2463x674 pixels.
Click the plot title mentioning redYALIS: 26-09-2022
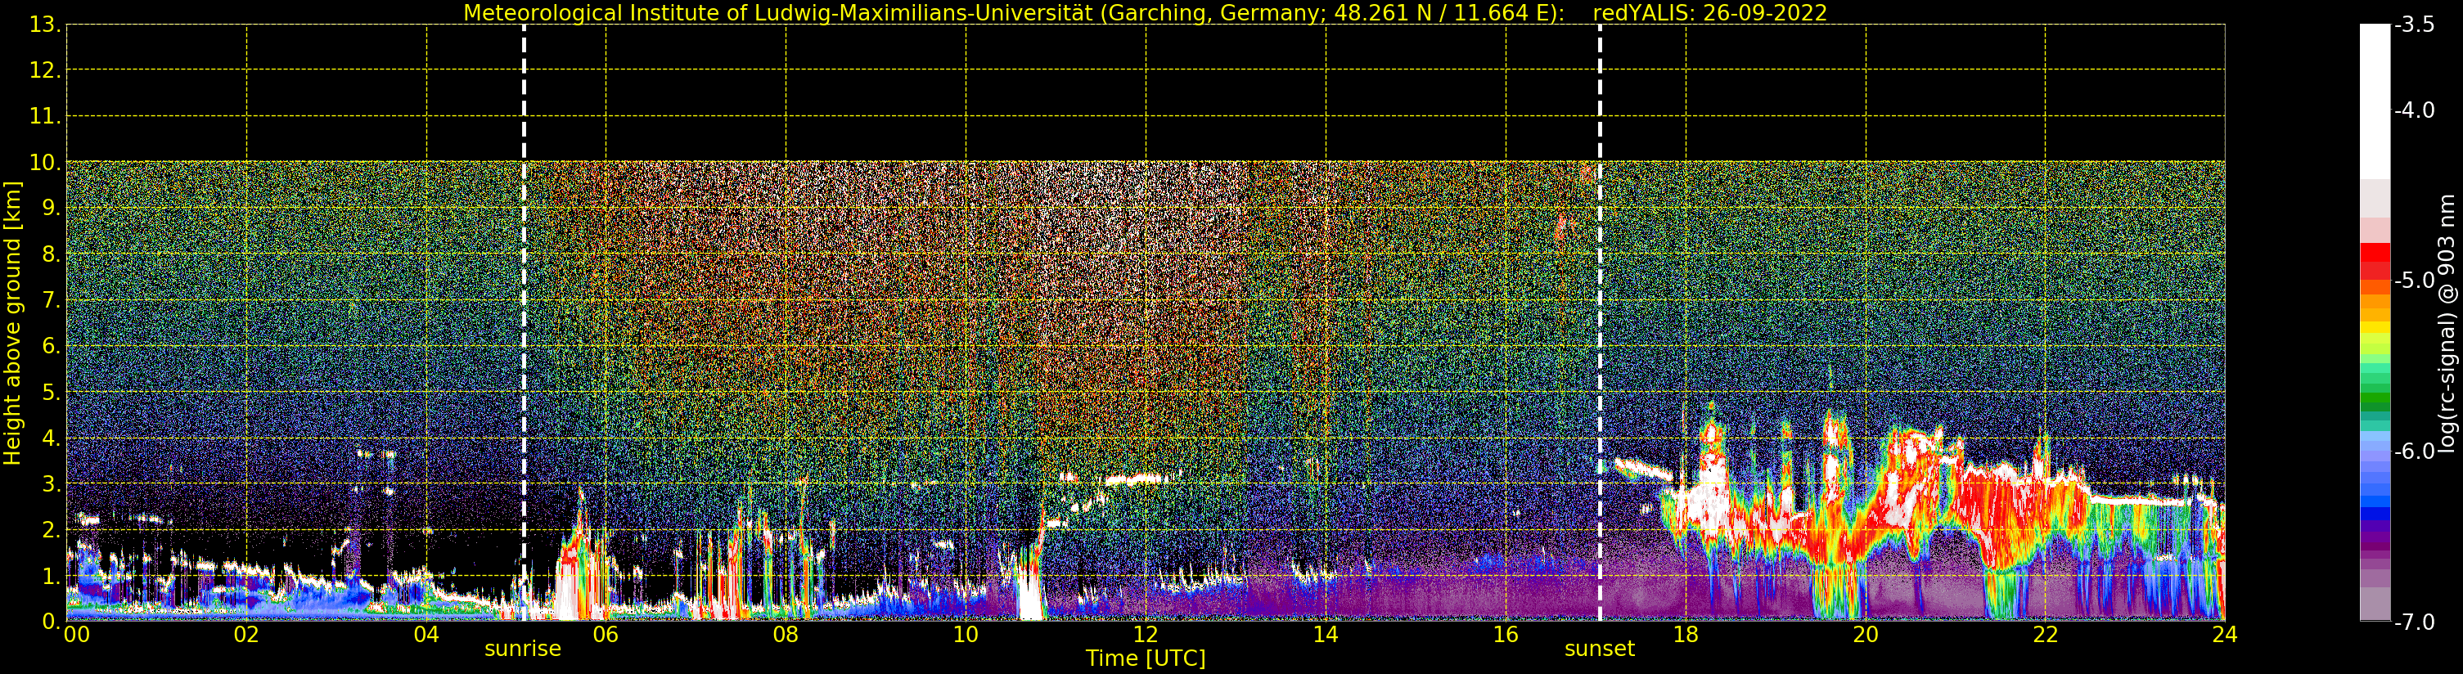click(x=1145, y=12)
